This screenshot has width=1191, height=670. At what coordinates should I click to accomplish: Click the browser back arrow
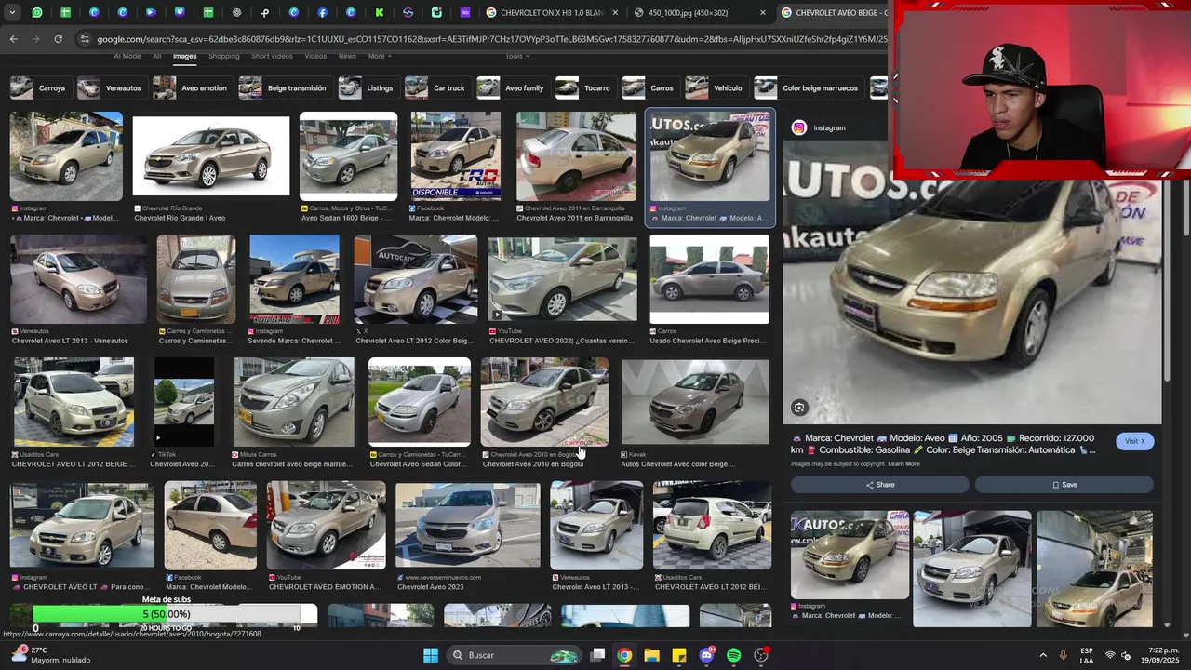tap(13, 39)
